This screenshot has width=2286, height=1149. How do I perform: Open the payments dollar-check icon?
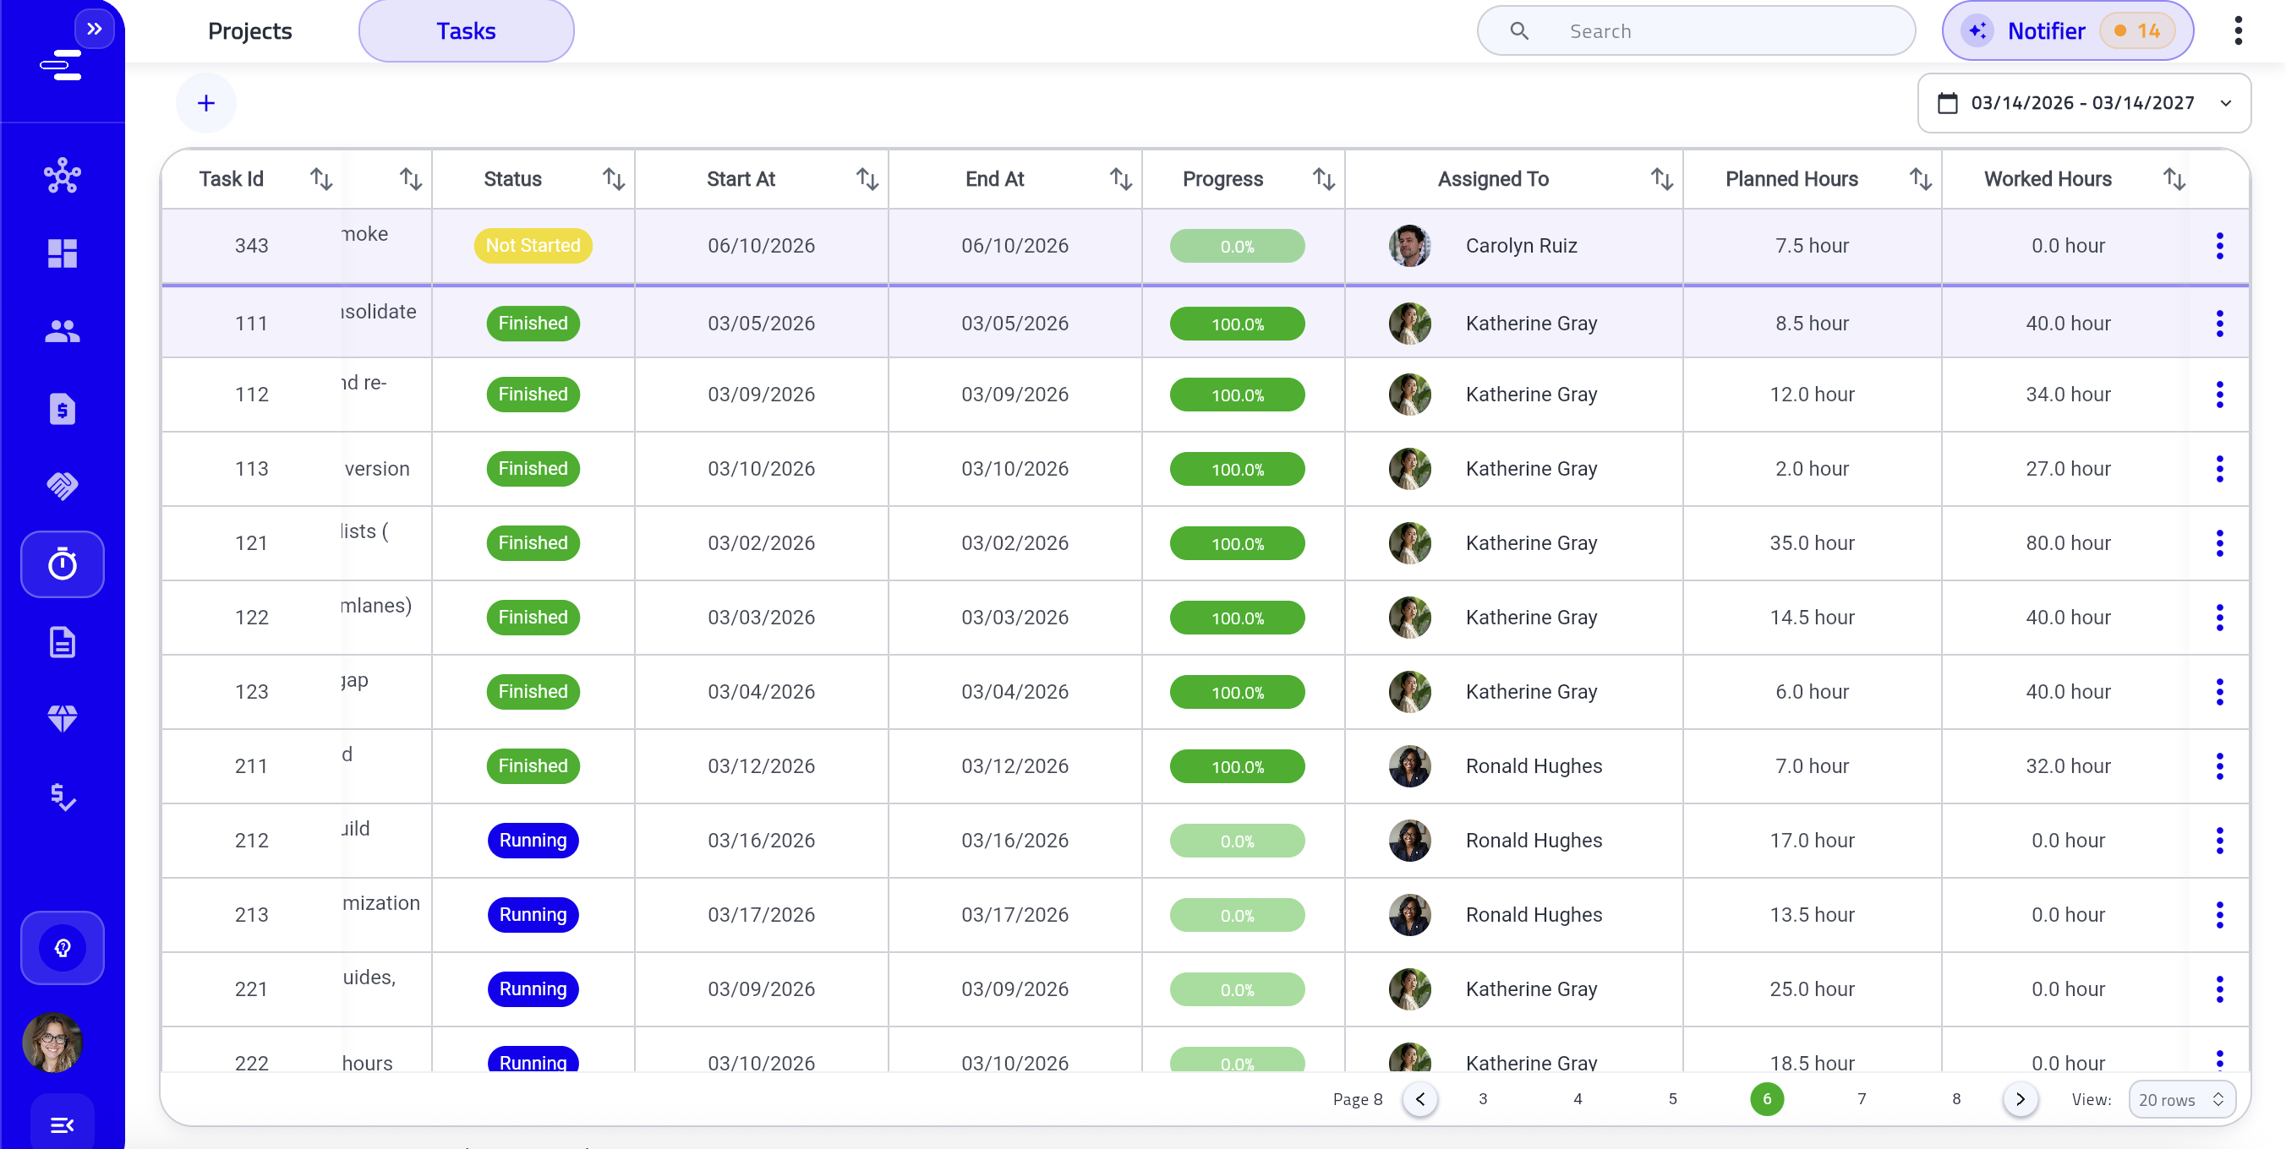(x=62, y=796)
